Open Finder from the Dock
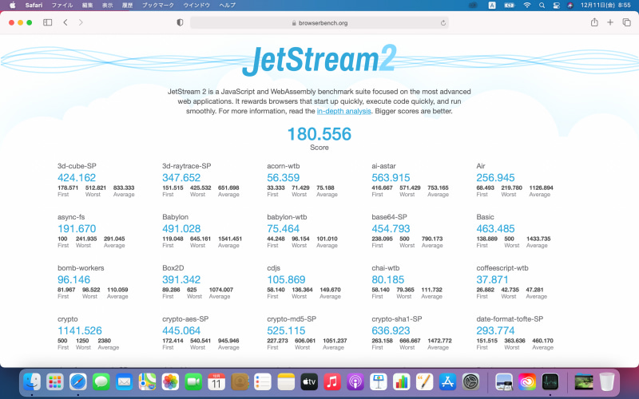 coord(32,382)
